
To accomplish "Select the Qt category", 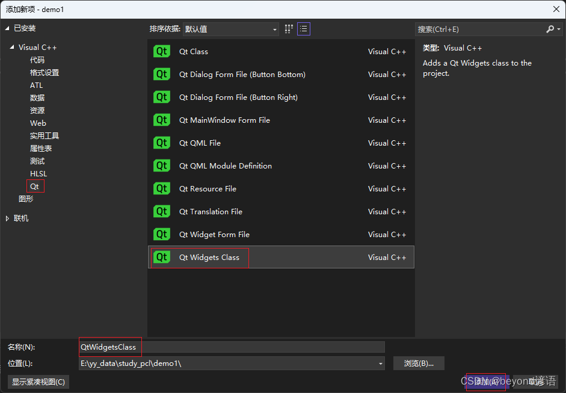I will [34, 187].
